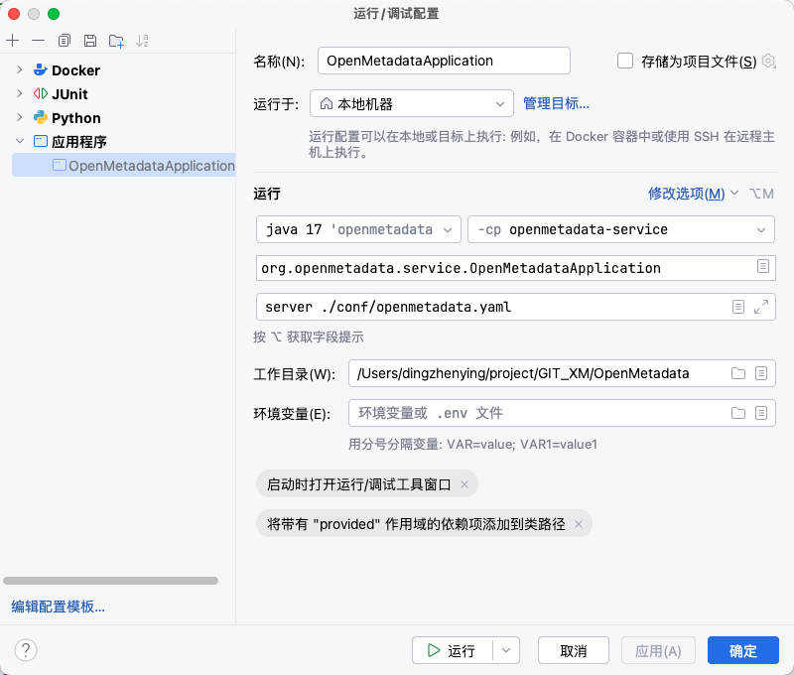
Task: Select the Python icon in tree
Action: pos(41,117)
